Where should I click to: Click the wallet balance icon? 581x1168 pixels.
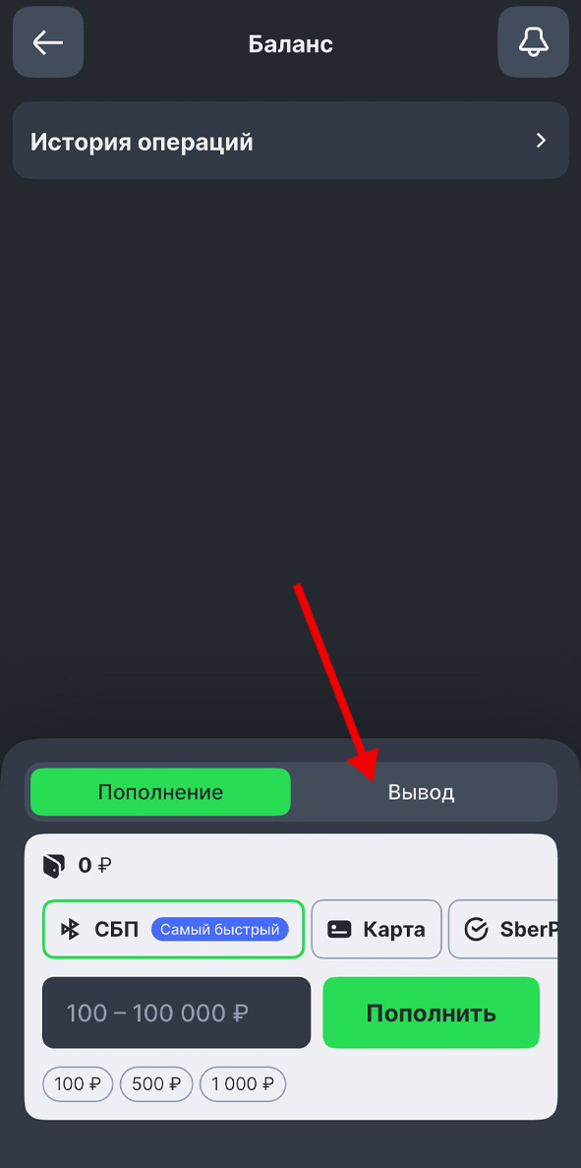click(53, 866)
